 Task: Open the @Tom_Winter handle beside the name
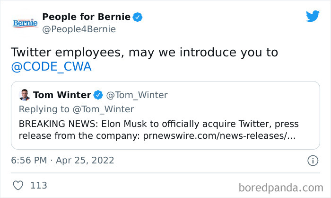tap(137, 95)
